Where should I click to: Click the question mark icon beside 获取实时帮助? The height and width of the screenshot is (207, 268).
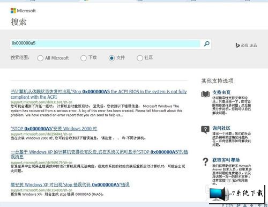pyautogui.click(x=205, y=162)
